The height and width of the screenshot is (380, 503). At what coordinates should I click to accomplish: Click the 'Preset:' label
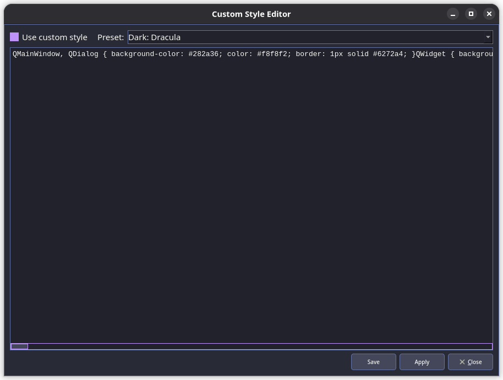tap(111, 37)
